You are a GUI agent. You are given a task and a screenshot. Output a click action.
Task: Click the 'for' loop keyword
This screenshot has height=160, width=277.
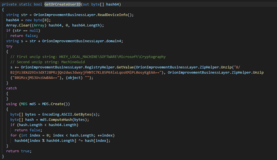[13, 135]
